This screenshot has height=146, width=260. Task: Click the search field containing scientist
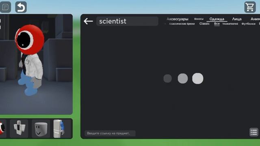point(127,21)
